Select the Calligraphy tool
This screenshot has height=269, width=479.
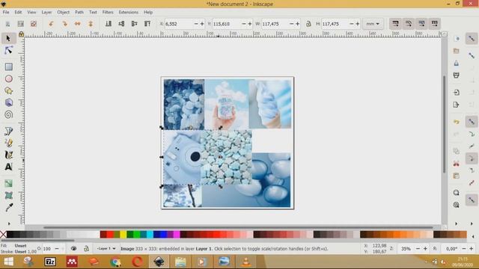[8, 155]
